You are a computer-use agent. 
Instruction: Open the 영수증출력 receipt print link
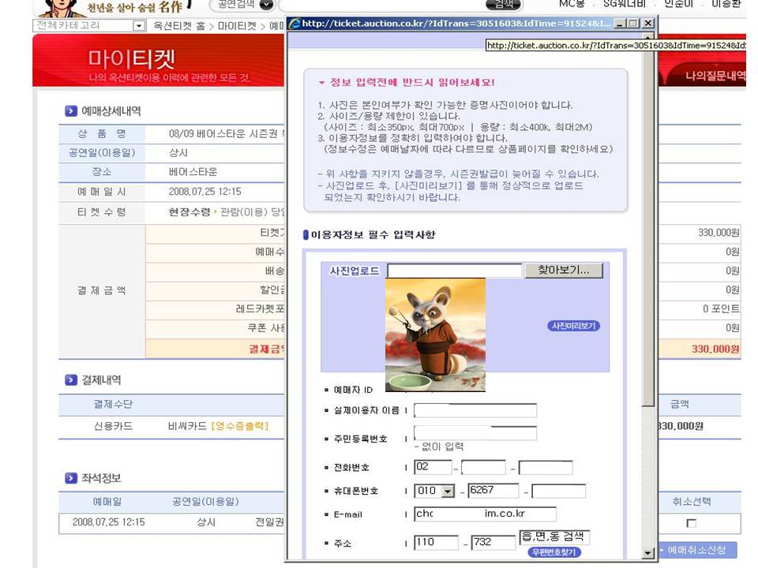[240, 426]
